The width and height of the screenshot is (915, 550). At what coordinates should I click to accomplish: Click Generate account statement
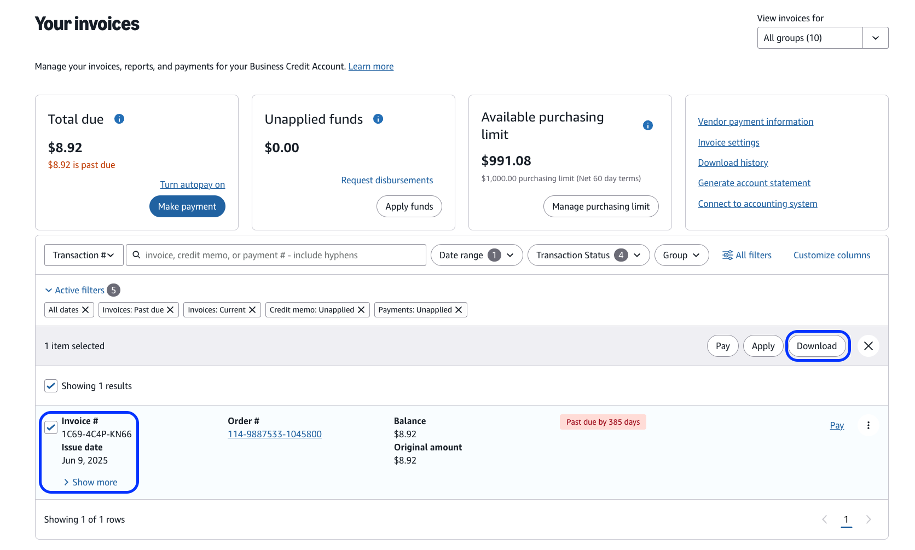click(x=754, y=183)
